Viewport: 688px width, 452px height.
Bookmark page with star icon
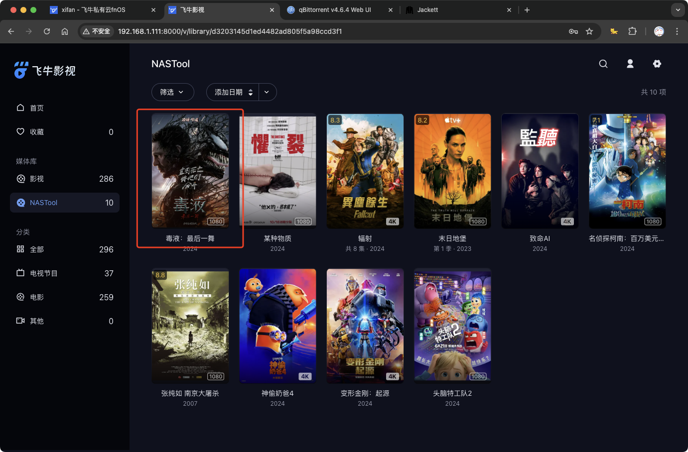589,31
